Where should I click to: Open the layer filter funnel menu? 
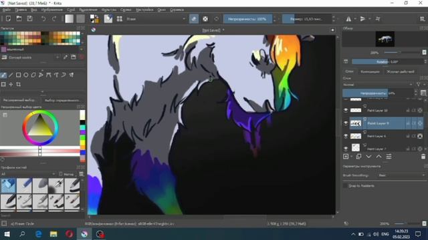coord(419,85)
